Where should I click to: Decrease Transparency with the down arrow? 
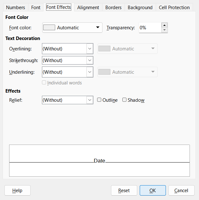[164, 30]
